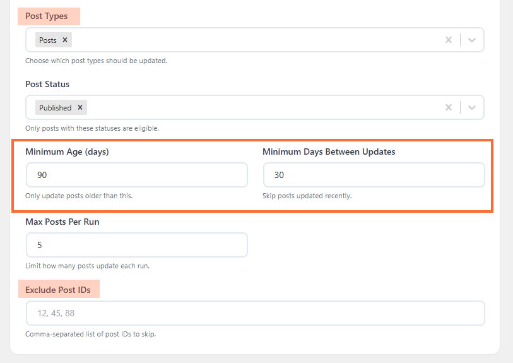Open the Post Status dropdown chevron
The width and height of the screenshot is (513, 363).
click(x=471, y=107)
